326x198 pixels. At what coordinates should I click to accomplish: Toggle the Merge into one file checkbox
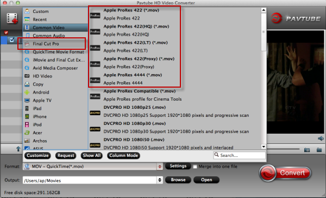tap(195, 167)
